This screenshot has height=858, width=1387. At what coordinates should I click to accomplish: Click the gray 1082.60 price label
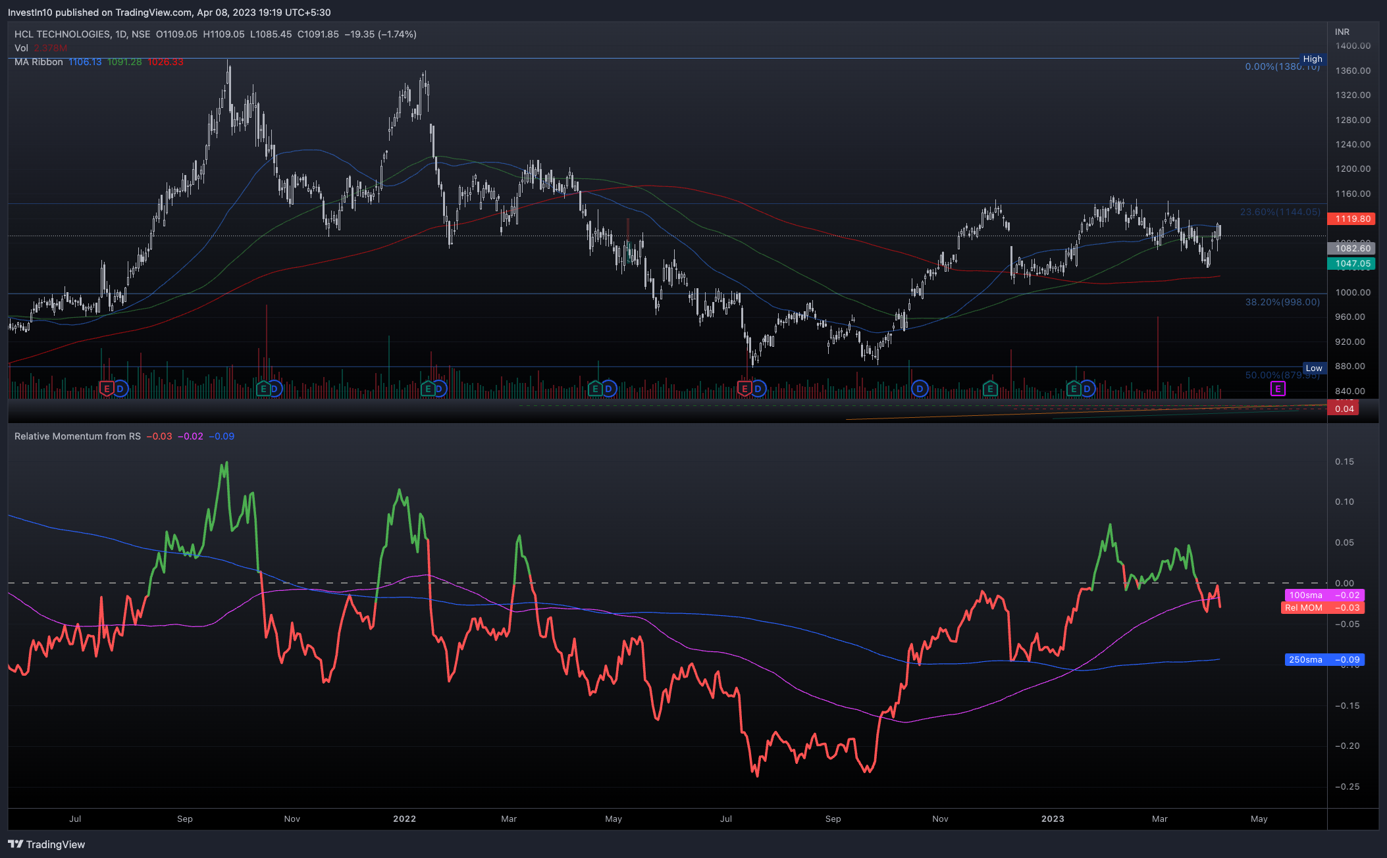[1353, 248]
